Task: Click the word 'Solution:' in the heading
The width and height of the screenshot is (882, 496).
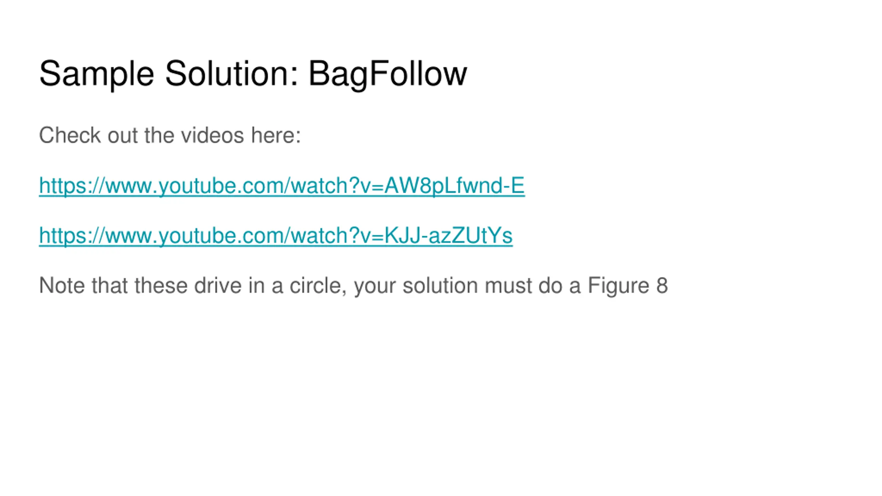Action: tap(232, 73)
